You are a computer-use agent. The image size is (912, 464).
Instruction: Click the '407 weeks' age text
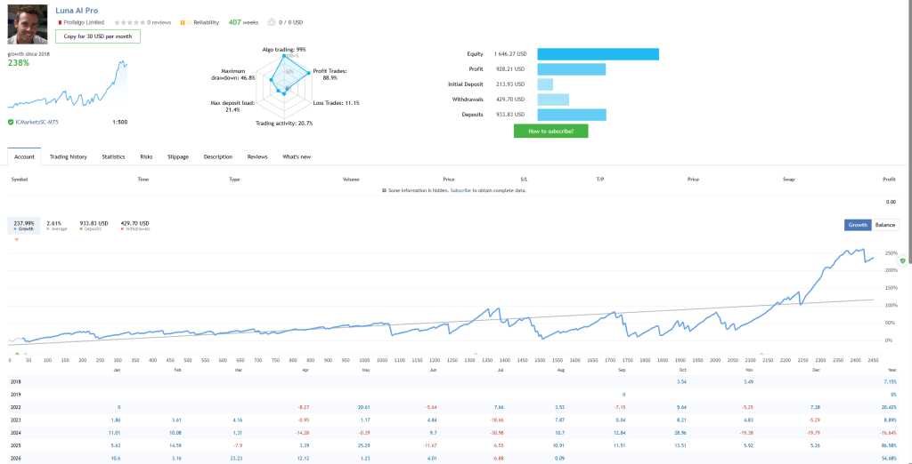(x=243, y=22)
